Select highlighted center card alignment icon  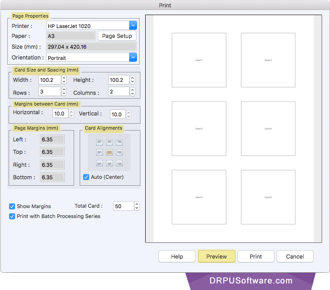(109, 153)
